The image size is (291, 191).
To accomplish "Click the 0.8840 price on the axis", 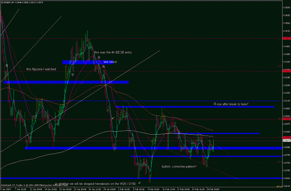I will tap(287, 147).
